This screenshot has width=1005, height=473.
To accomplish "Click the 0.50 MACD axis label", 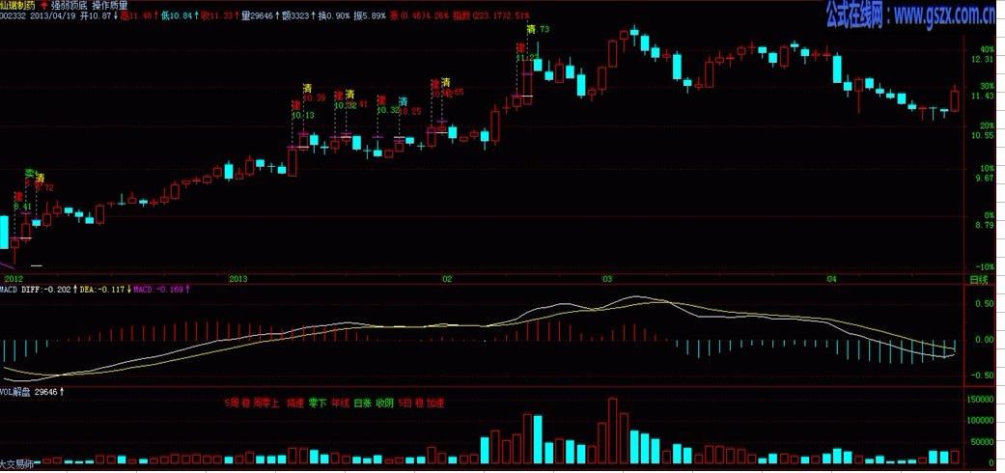I will [x=985, y=304].
